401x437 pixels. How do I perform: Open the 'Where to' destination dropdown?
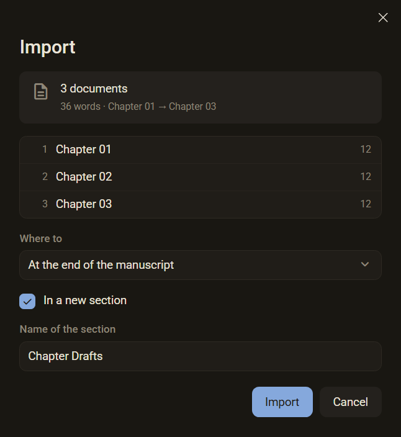pyautogui.click(x=200, y=265)
